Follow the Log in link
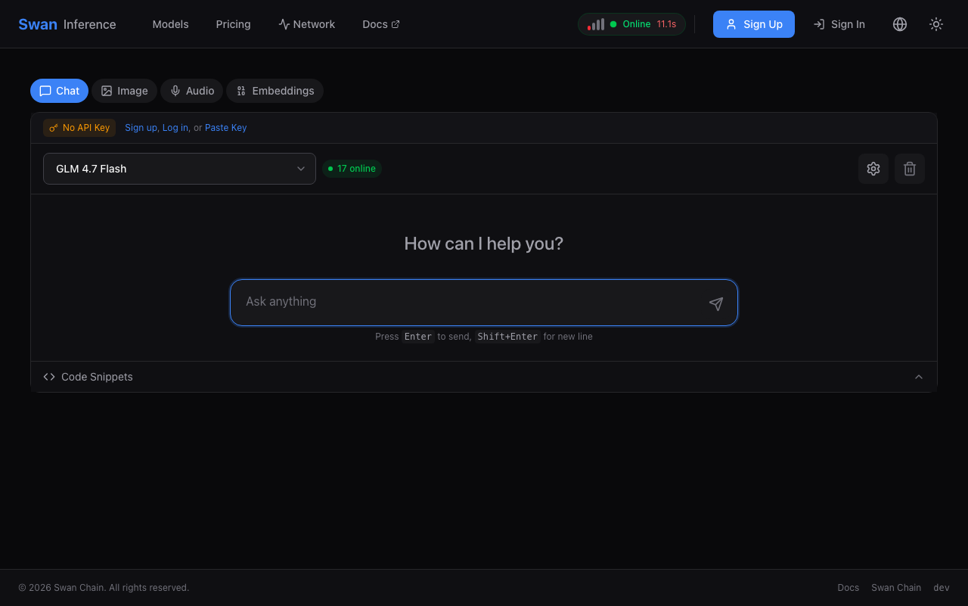This screenshot has width=968, height=606. point(175,128)
